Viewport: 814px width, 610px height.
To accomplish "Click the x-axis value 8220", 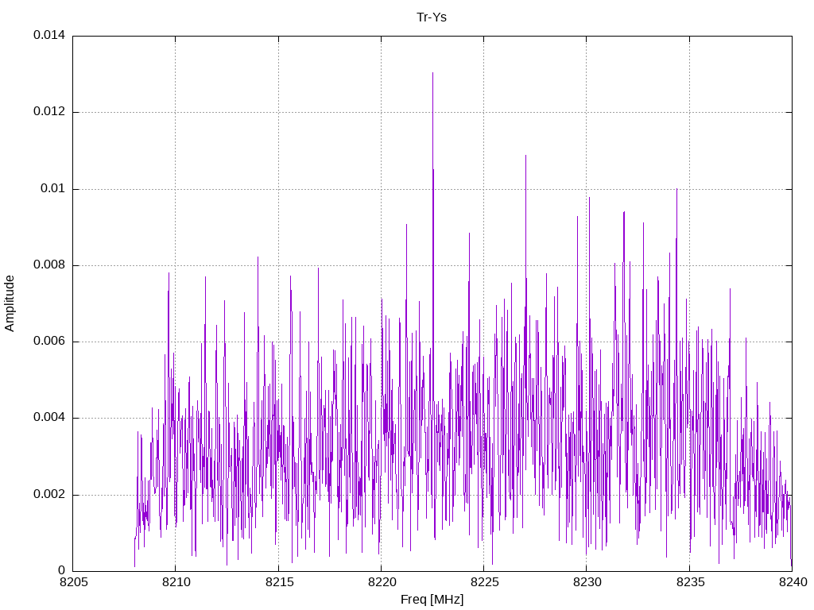I will [x=382, y=582].
